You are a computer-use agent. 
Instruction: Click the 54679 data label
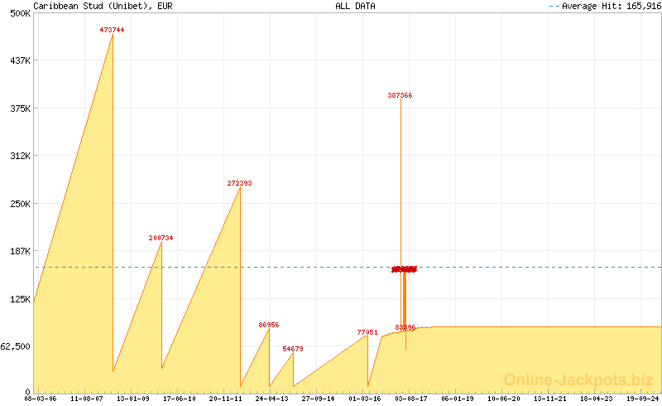293,349
